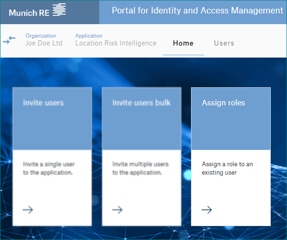Viewport: 287px width, 240px height.
Task: Click the arrow on Assign roles card
Action: point(207,210)
